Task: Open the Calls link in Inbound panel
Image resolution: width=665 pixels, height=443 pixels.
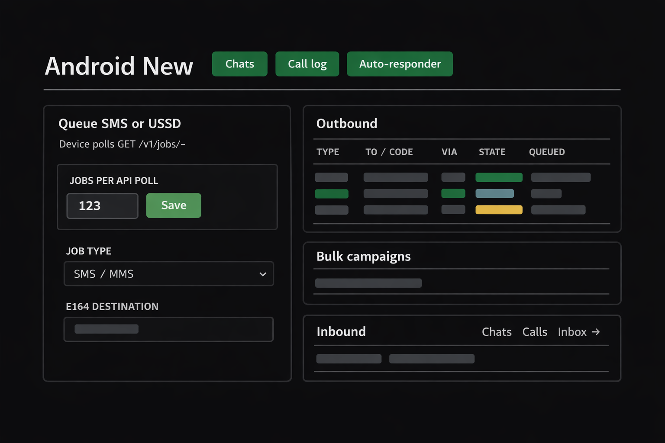Action: 535,332
